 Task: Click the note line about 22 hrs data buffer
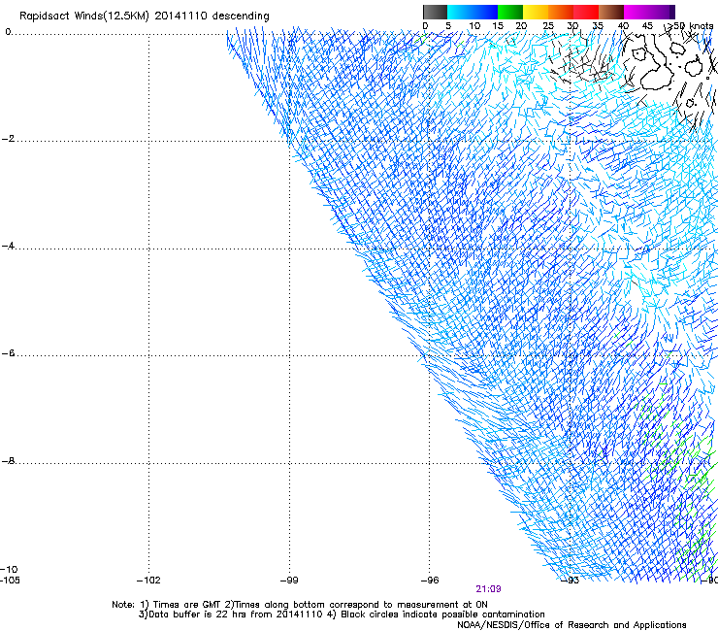342,614
